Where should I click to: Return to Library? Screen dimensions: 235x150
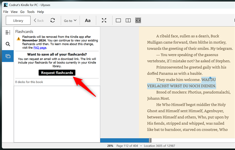click(18, 21)
